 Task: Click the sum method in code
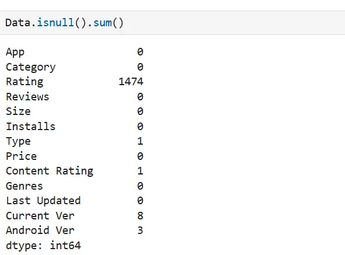[103, 23]
